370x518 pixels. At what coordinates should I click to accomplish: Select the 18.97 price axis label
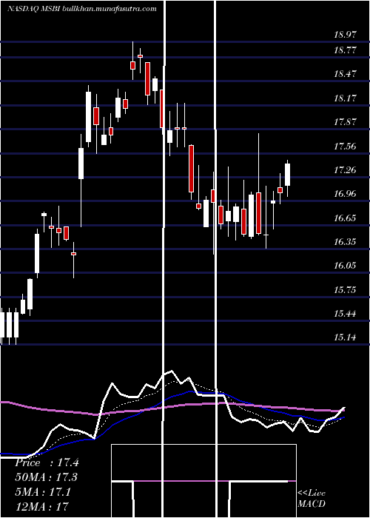tap(346, 34)
